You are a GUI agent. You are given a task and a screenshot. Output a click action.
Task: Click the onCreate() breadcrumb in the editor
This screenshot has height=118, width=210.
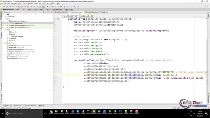click(86, 16)
